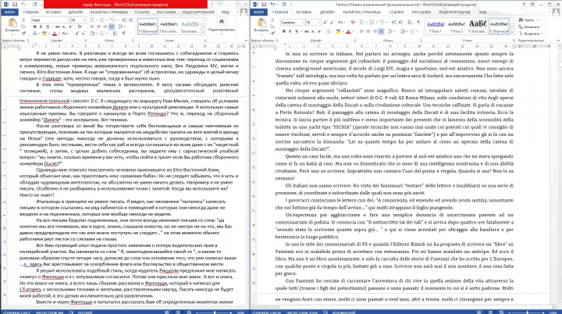The height and width of the screenshot is (314, 562).
Task: Apply Para 1 style in the Fantozzi window
Action: click(436, 27)
